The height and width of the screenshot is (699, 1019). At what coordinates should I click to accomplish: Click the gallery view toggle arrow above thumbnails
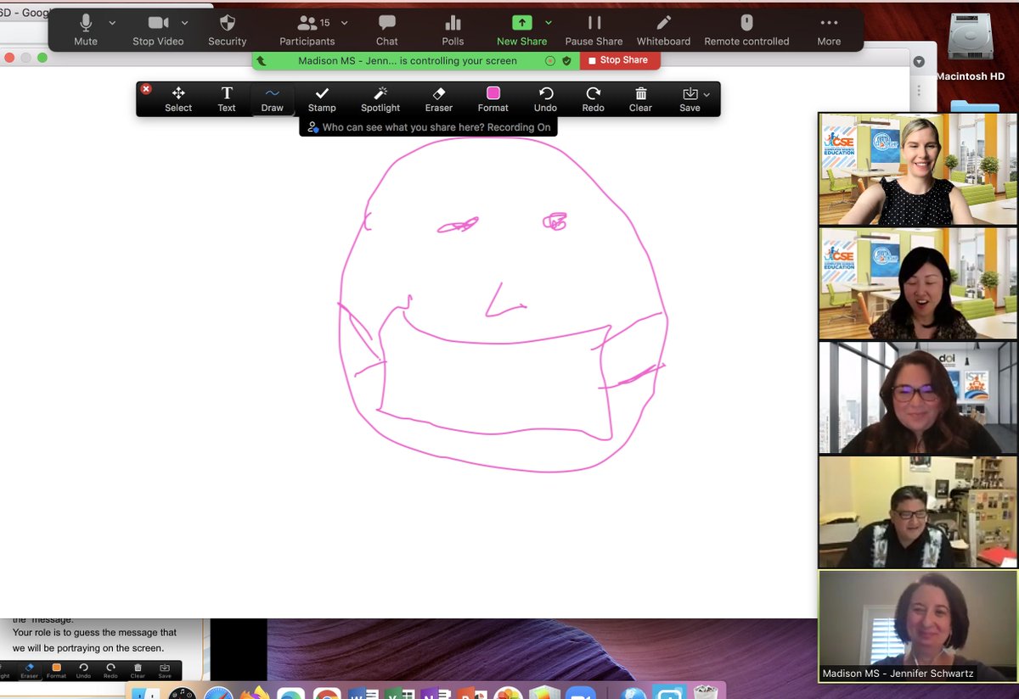click(x=919, y=62)
